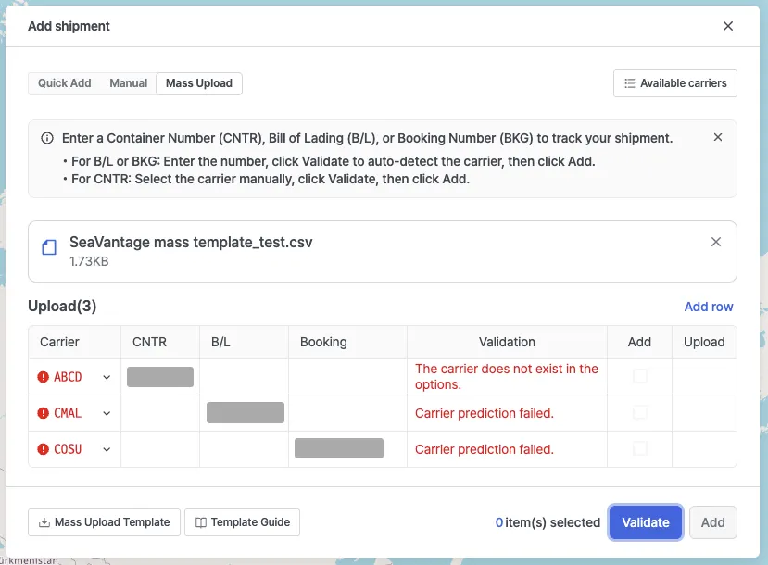Click the CSV file document icon

coord(49,247)
